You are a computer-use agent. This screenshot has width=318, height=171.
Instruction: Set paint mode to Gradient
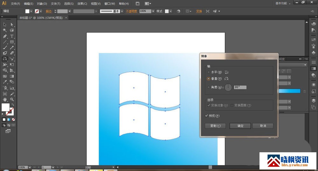point(9,120)
